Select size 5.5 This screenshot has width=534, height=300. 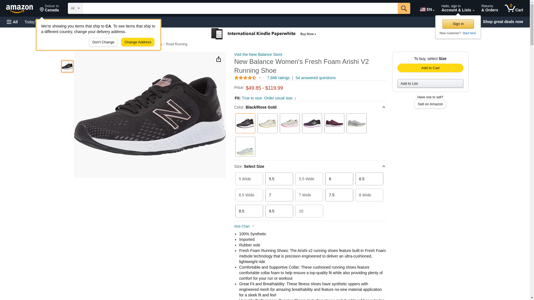tap(279, 179)
